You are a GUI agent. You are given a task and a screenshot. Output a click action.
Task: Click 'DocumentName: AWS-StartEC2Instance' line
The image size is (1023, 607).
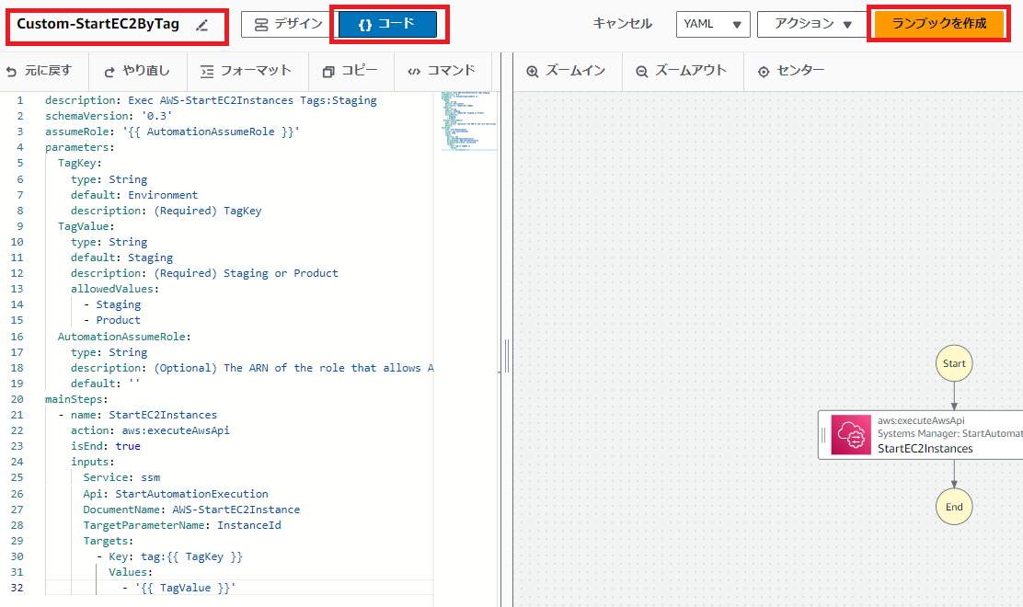pyautogui.click(x=191, y=510)
